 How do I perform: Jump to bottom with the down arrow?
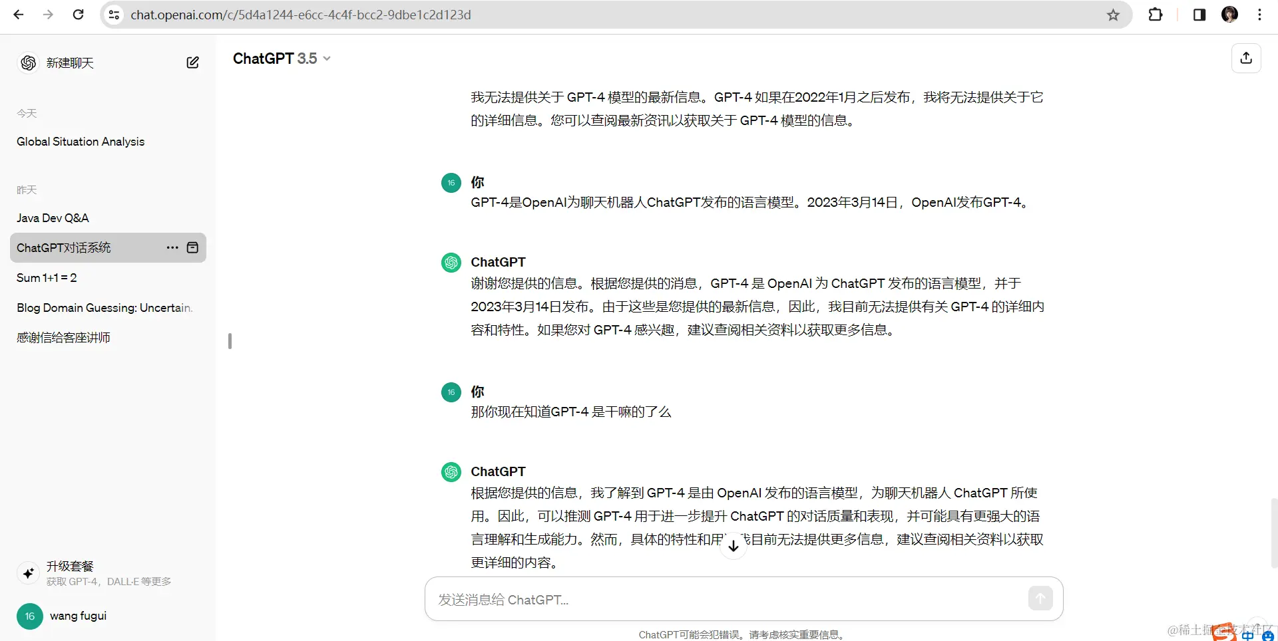733,546
